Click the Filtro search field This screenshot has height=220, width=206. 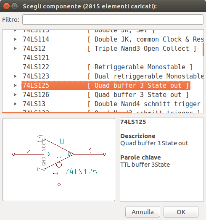113,19
